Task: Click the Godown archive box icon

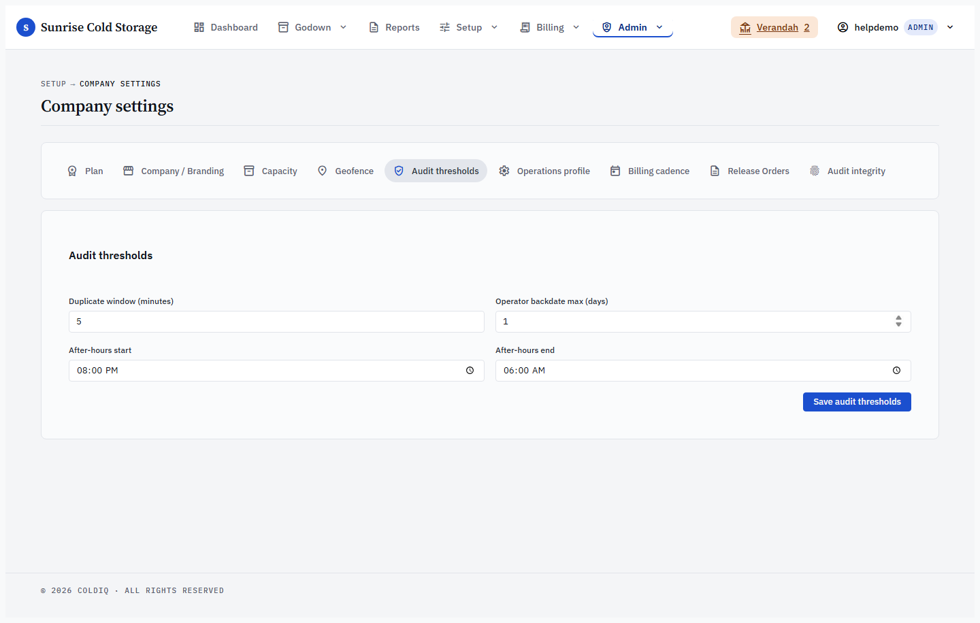Action: pyautogui.click(x=283, y=27)
